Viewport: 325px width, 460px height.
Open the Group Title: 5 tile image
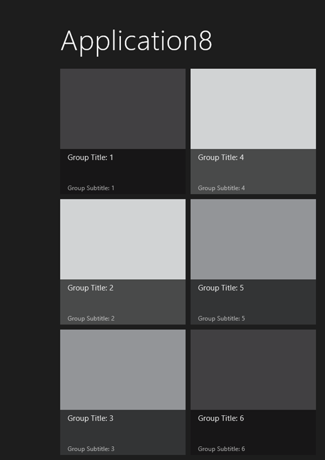point(253,239)
